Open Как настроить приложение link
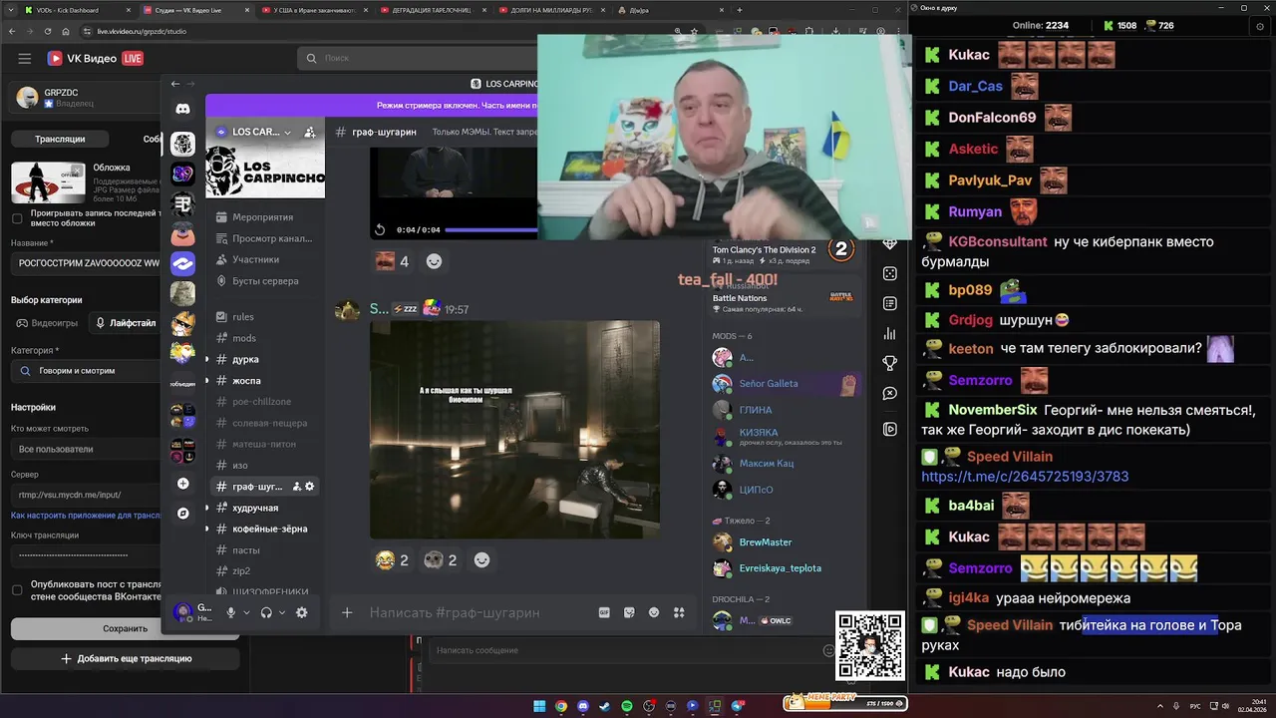Image resolution: width=1276 pixels, height=718 pixels. tap(86, 516)
